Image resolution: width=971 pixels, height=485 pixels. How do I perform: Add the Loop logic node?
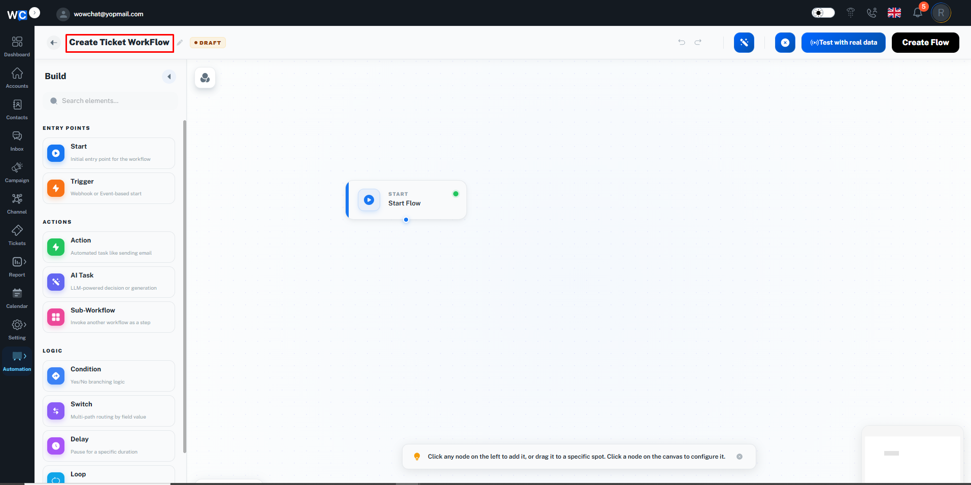pyautogui.click(x=109, y=475)
